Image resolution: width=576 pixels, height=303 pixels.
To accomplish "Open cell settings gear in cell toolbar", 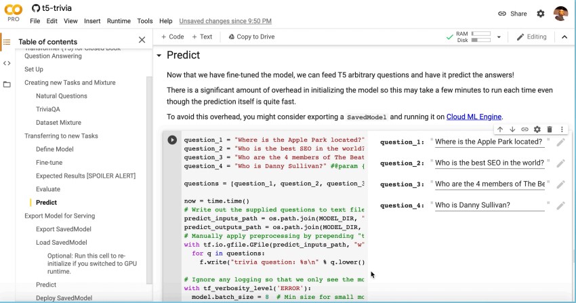I will (537, 129).
